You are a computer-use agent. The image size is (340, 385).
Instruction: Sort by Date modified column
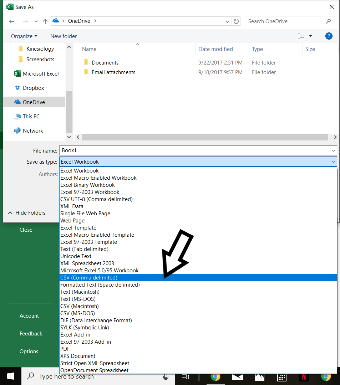point(216,49)
